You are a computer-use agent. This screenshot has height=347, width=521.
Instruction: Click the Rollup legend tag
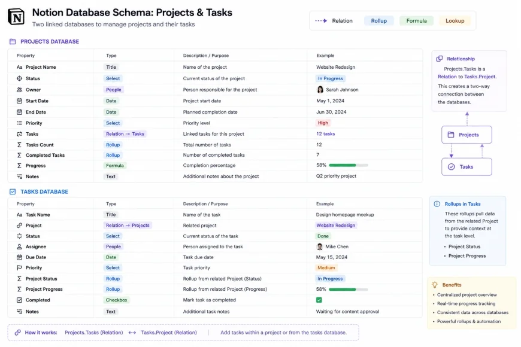click(379, 20)
